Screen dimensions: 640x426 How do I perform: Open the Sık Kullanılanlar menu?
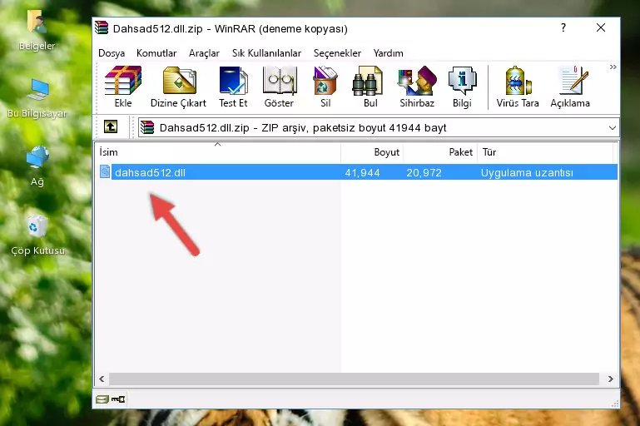266,53
